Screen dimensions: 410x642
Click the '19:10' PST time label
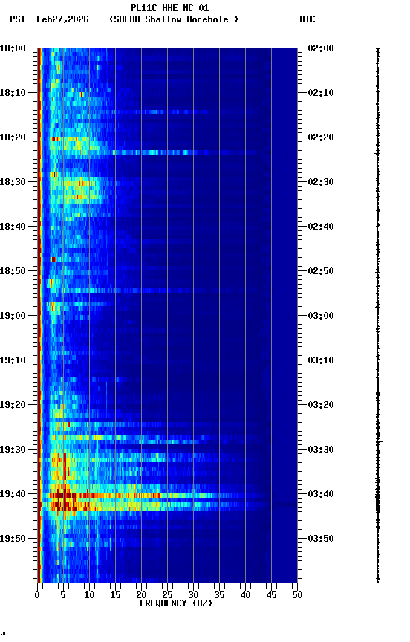[13, 360]
